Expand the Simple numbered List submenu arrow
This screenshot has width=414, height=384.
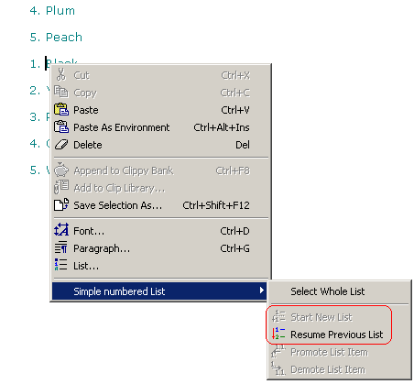[x=261, y=291]
